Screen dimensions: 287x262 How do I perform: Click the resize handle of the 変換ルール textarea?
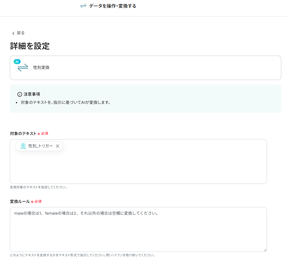(x=265, y=250)
